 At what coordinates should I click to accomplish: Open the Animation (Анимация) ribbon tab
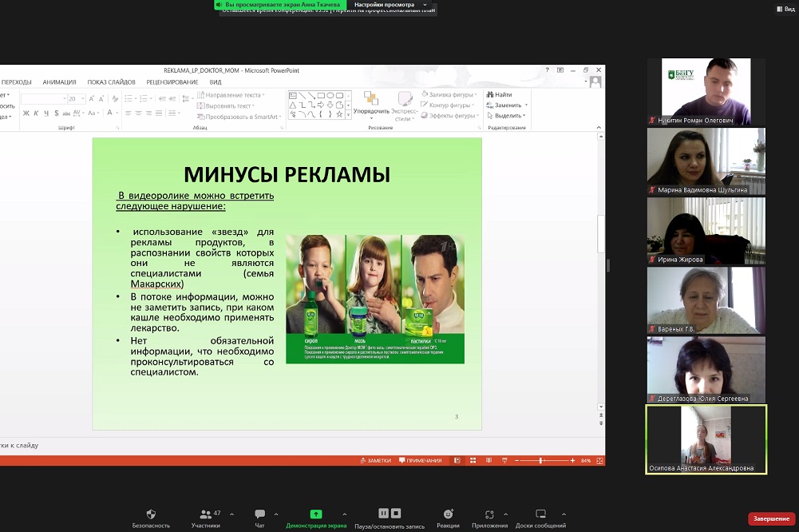(59, 82)
